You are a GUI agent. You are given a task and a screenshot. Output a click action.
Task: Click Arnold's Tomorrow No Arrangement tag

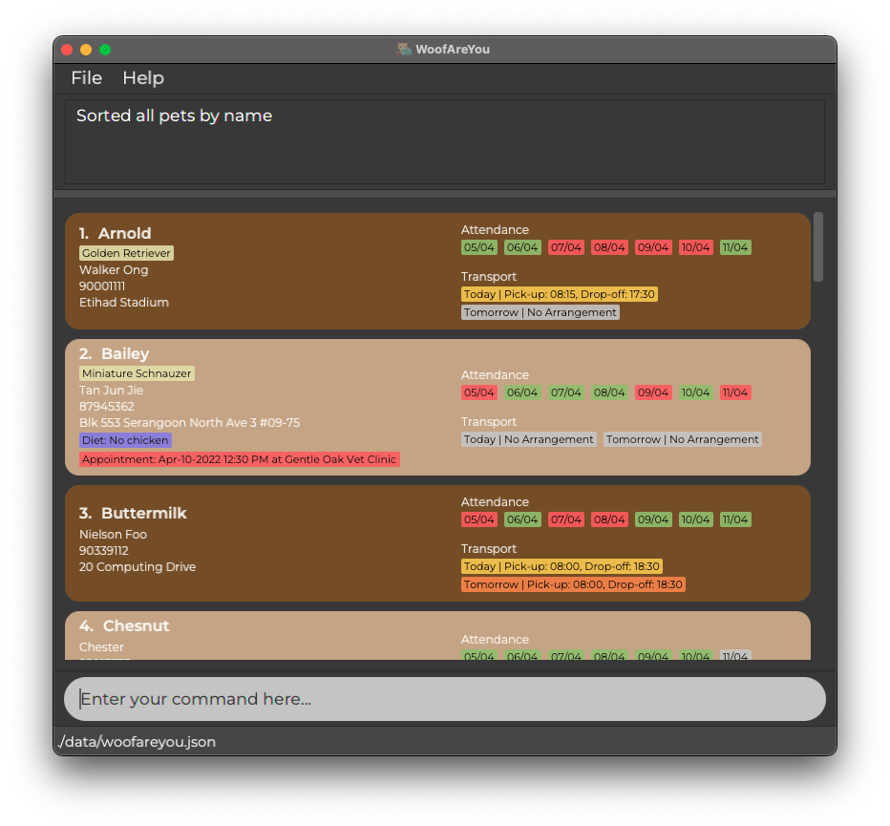point(540,312)
